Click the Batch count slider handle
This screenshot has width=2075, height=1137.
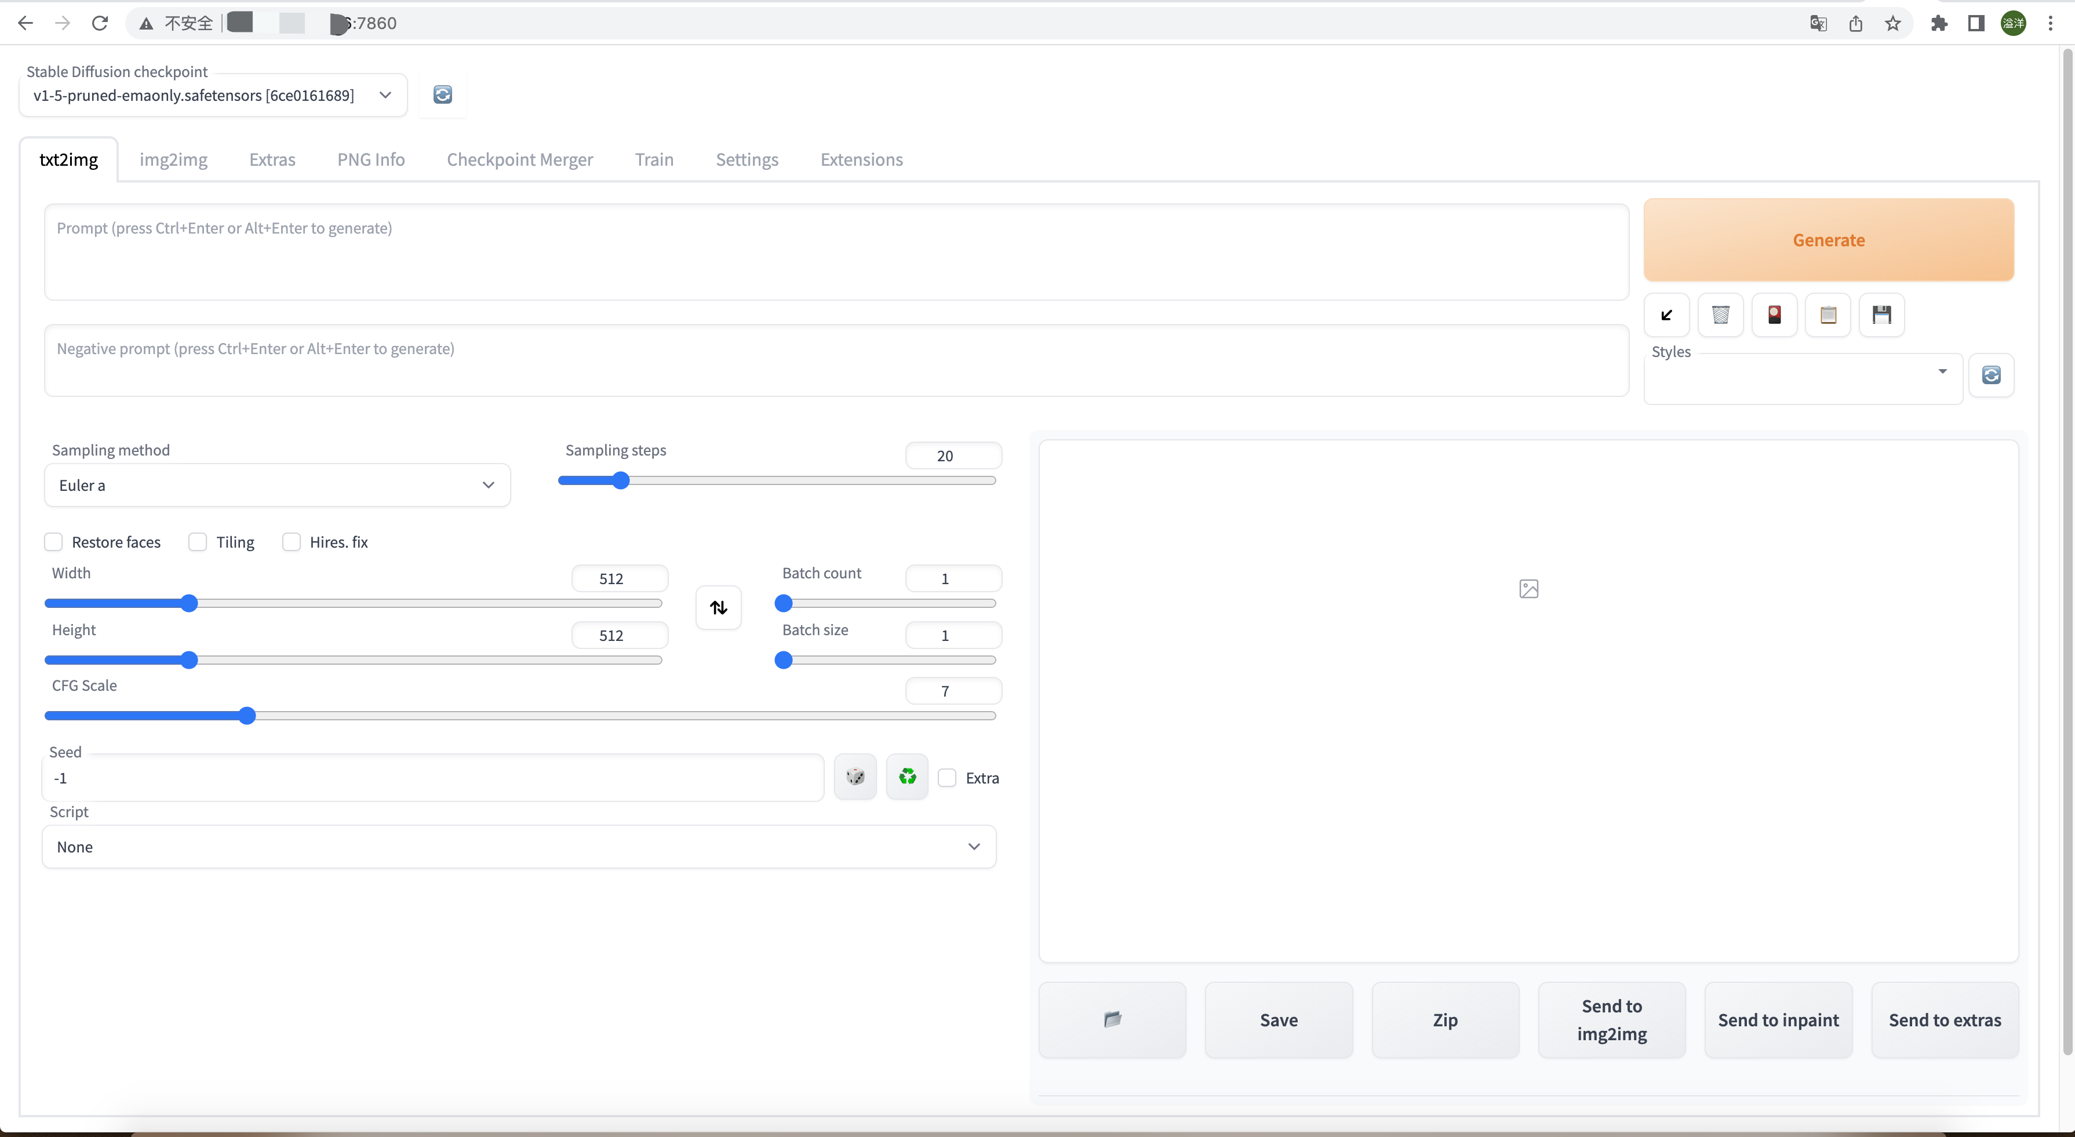click(783, 603)
